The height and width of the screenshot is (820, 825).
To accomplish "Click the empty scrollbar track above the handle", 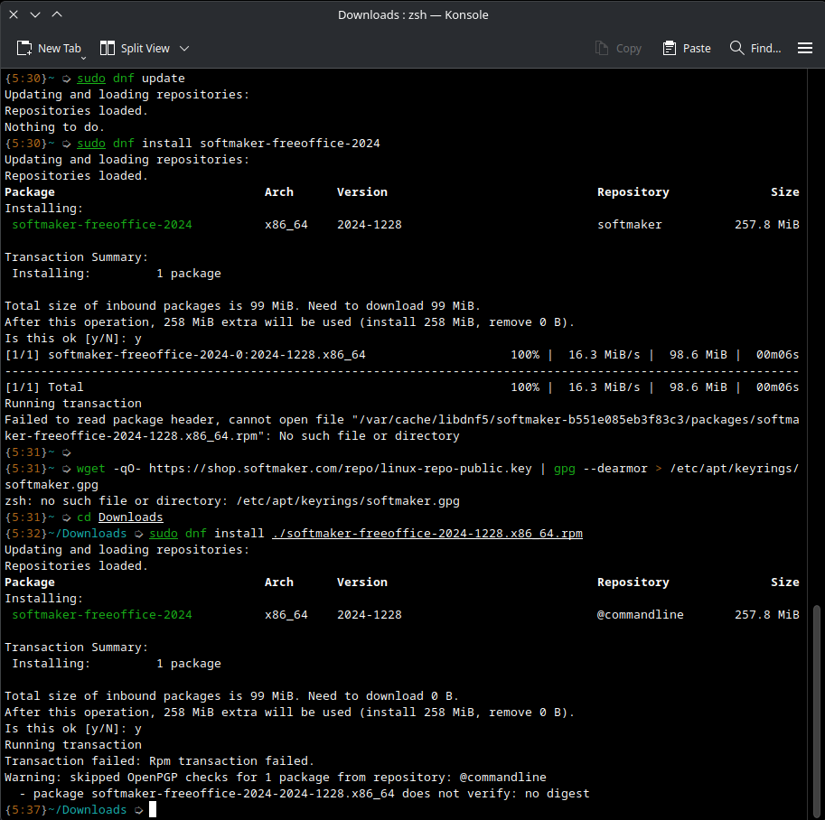I will [818, 334].
